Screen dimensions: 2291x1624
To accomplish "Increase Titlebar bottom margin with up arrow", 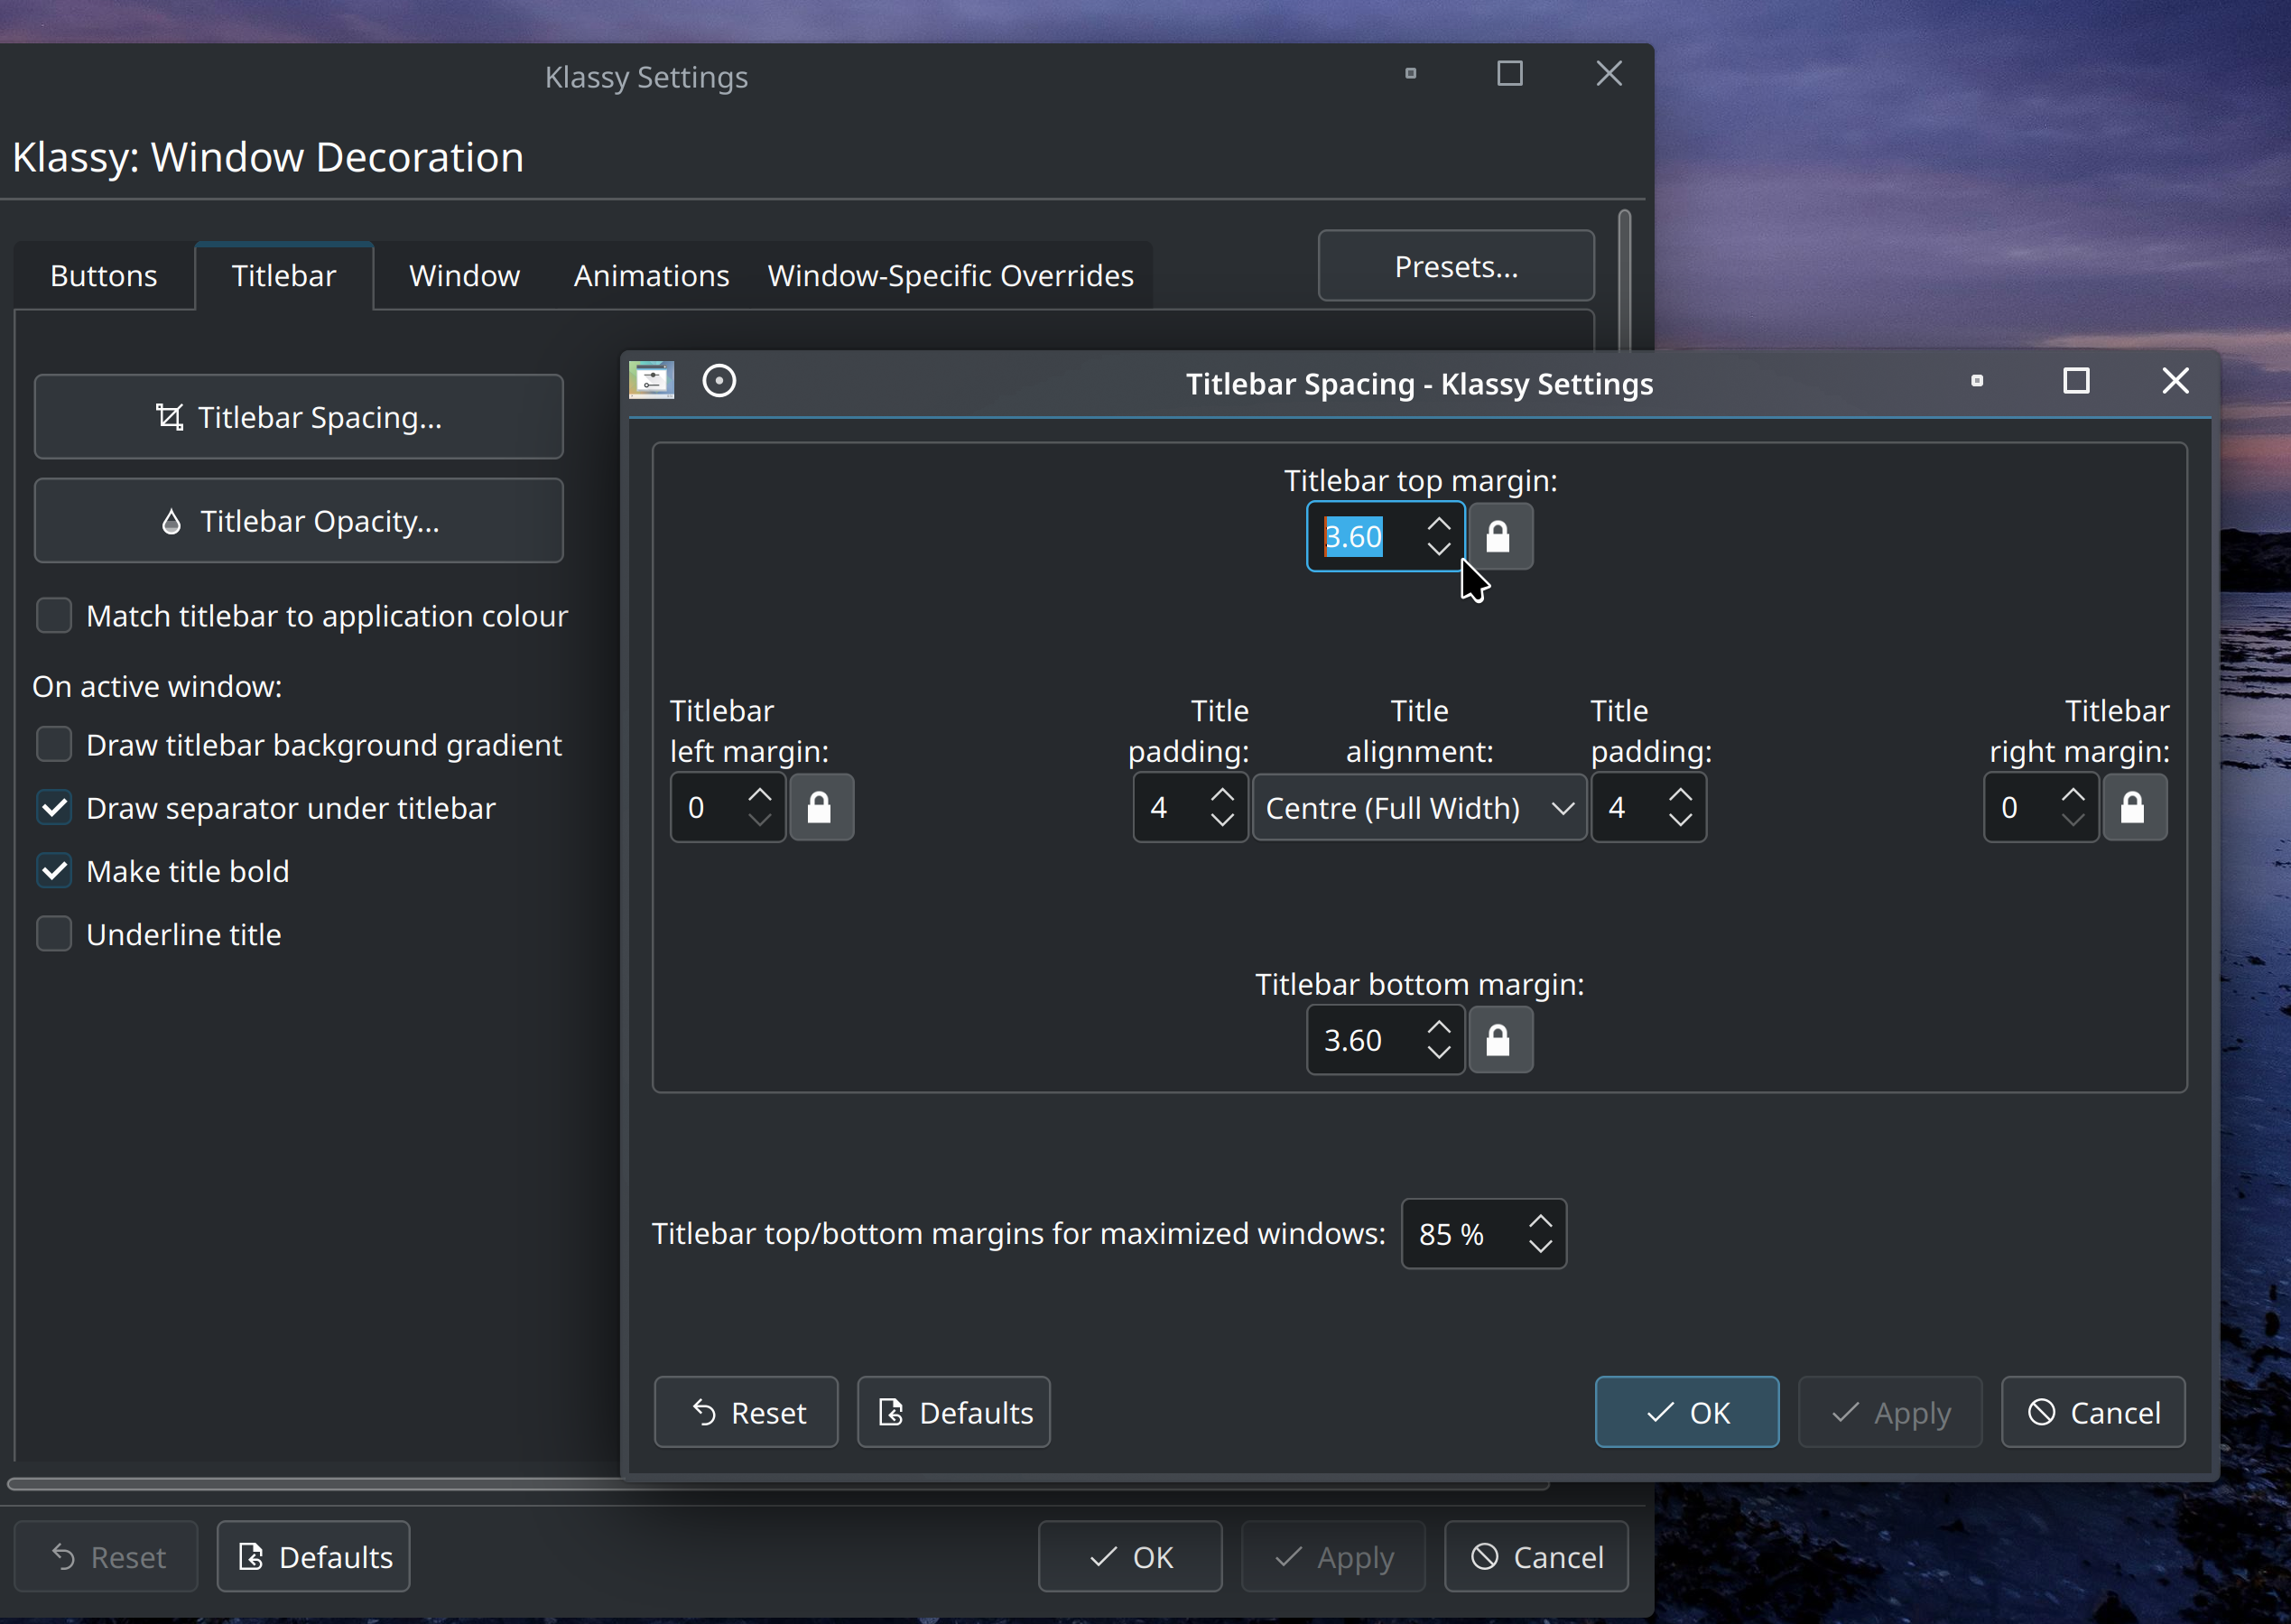I will [x=1439, y=1027].
